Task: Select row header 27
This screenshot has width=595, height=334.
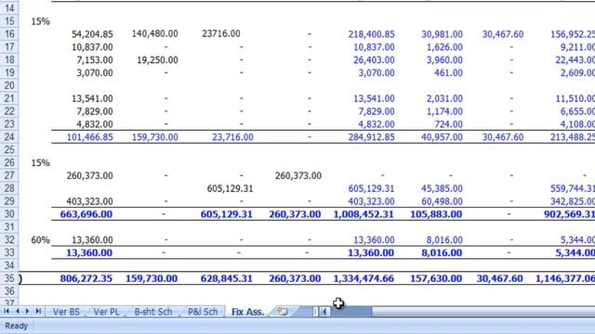Action: click(9, 175)
